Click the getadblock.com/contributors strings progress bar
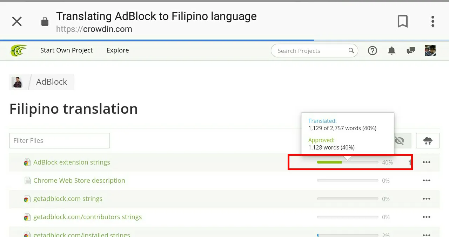 pos(348,217)
